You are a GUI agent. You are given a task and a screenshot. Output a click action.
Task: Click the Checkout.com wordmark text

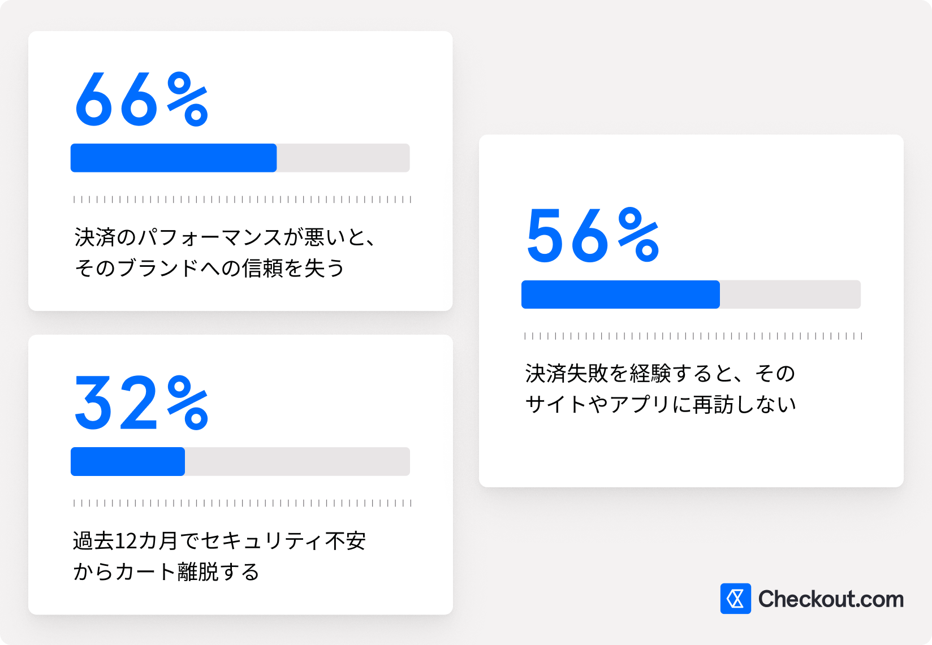[x=831, y=599]
